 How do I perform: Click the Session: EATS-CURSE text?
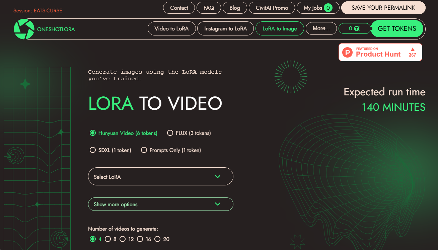click(38, 10)
